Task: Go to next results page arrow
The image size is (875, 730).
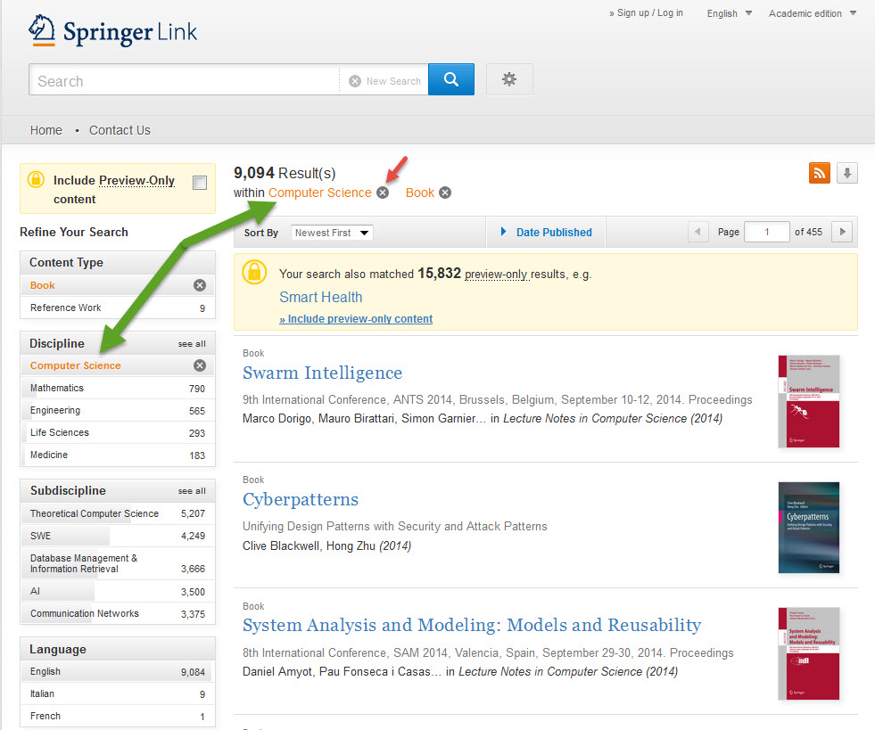Action: (841, 232)
